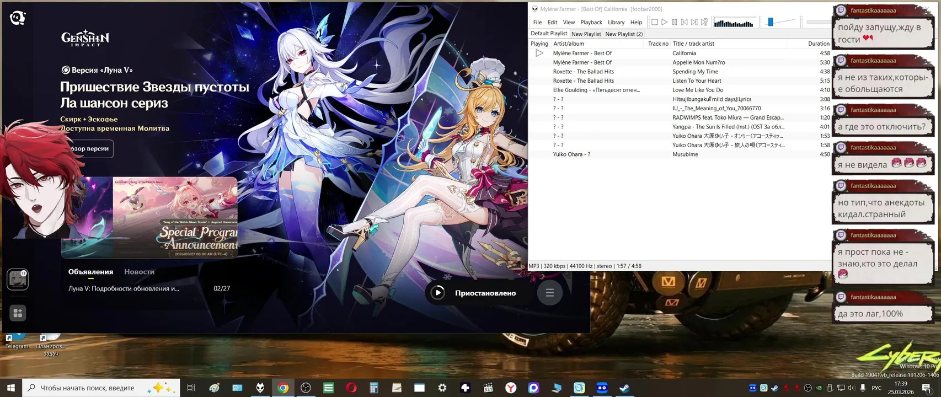
Task: Open Media Player Classic 321 icon on taskbar
Action: (488, 388)
